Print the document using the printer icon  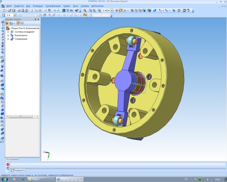pos(19,10)
